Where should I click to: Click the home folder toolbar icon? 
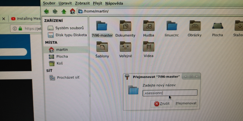click(x=72, y=11)
